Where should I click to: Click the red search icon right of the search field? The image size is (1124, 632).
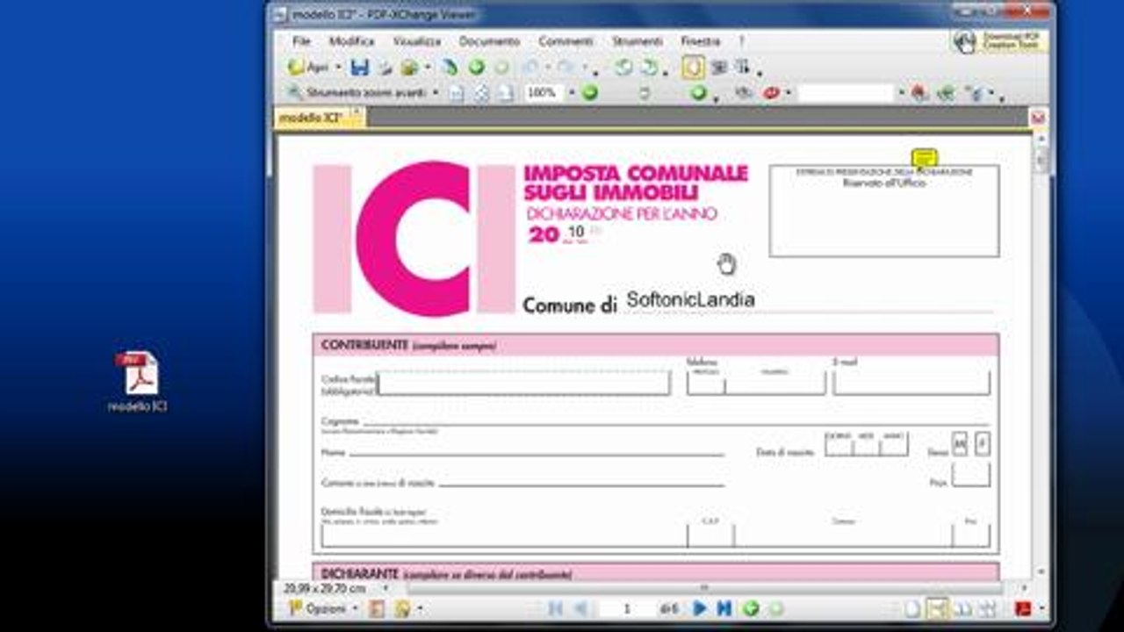pos(919,92)
